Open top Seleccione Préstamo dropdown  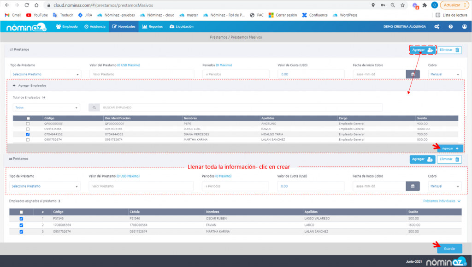coord(46,74)
